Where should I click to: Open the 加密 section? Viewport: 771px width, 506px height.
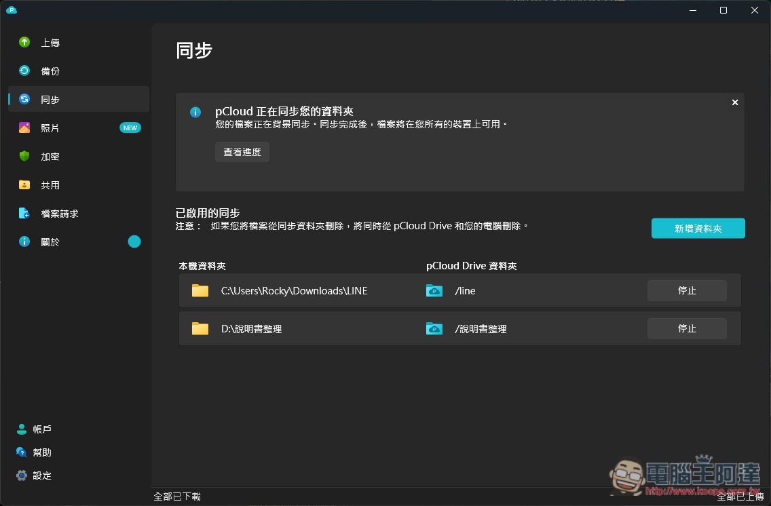(x=79, y=157)
